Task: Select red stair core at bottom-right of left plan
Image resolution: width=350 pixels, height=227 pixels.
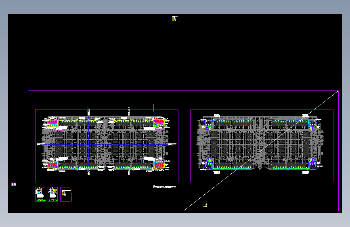Action: coord(159,165)
